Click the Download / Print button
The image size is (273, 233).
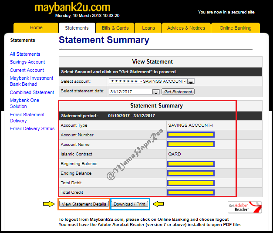(130, 204)
